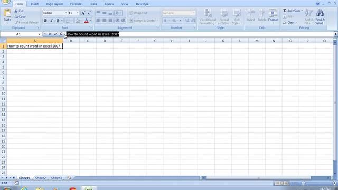Viewport: 338px width, 190px height.
Task: Center align text
Action: (x=105, y=21)
